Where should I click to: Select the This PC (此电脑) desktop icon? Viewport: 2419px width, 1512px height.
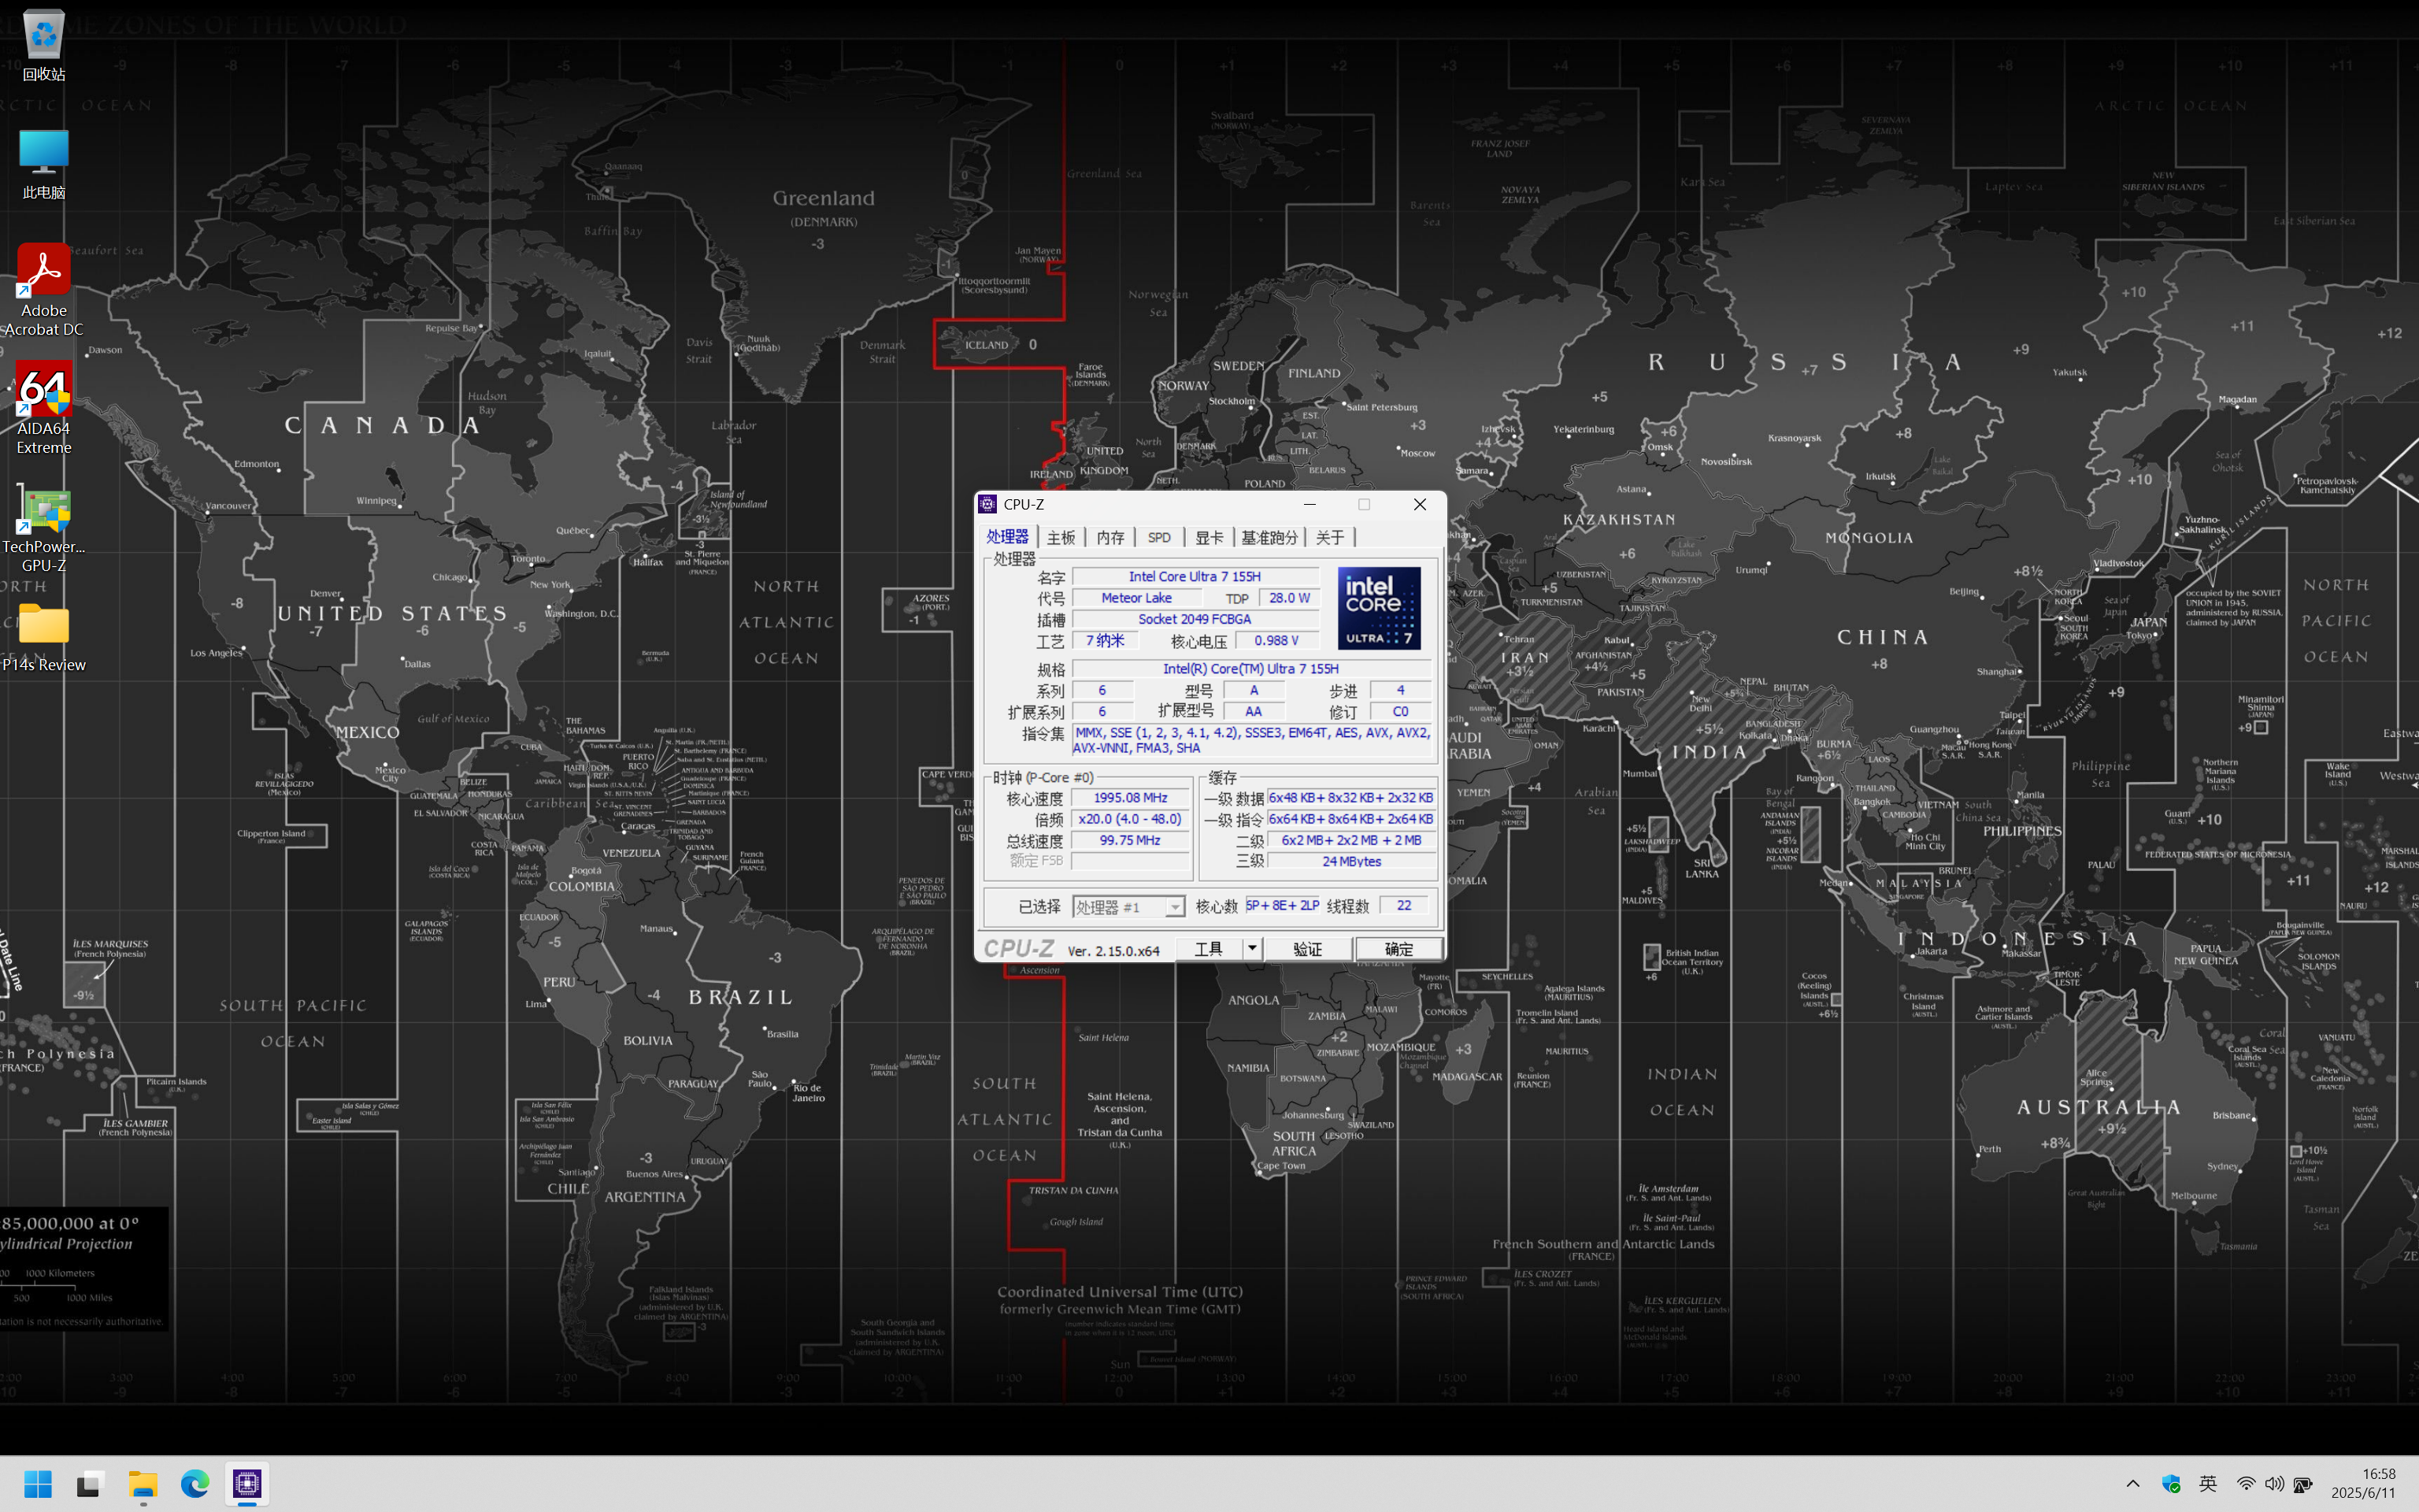tap(43, 165)
